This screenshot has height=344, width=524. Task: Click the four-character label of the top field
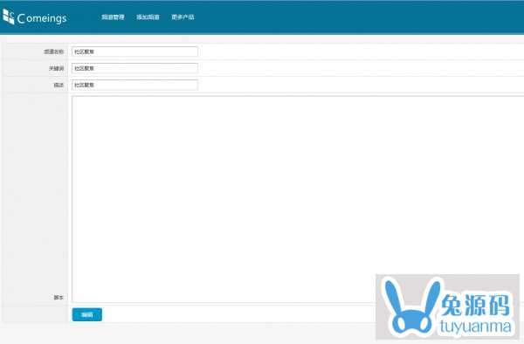click(x=54, y=52)
